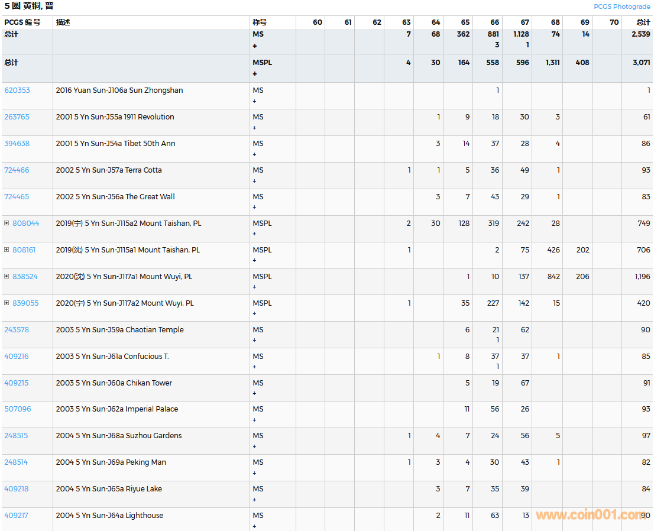This screenshot has height=531, width=654.
Task: Expand the 838524 Mount Wuyi row
Action: pos(7,277)
